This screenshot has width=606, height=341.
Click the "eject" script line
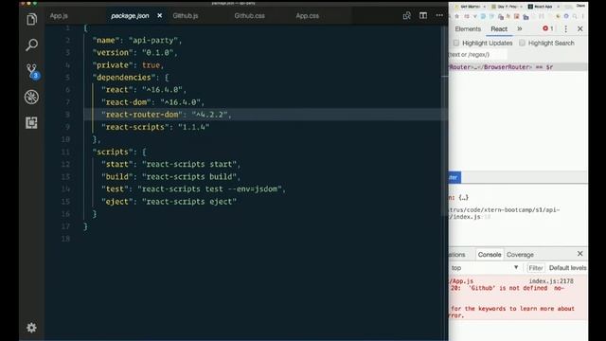tap(169, 202)
